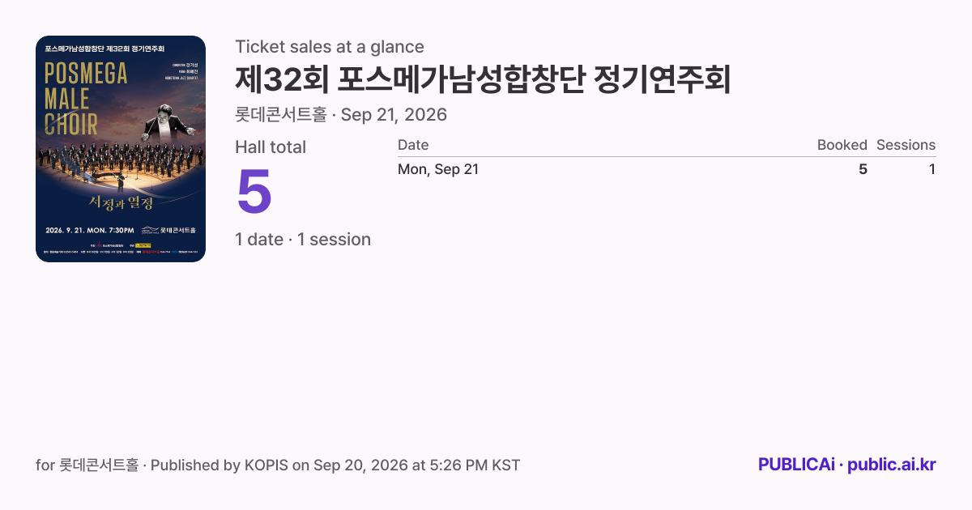Click the '롯데콘서트홀 · Sep 21, 2026' subtitle
This screenshot has height=510, width=972.
341,115
